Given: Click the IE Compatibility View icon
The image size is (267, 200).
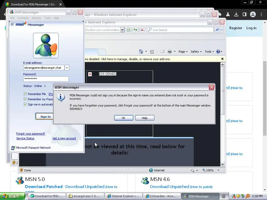Looking at the screenshot, I should [x=129, y=30].
